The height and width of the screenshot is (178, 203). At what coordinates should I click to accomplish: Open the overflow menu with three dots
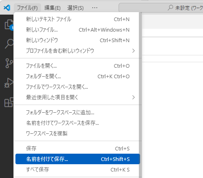coord(95,8)
